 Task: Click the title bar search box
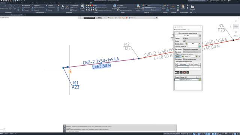[x=197, y=1]
